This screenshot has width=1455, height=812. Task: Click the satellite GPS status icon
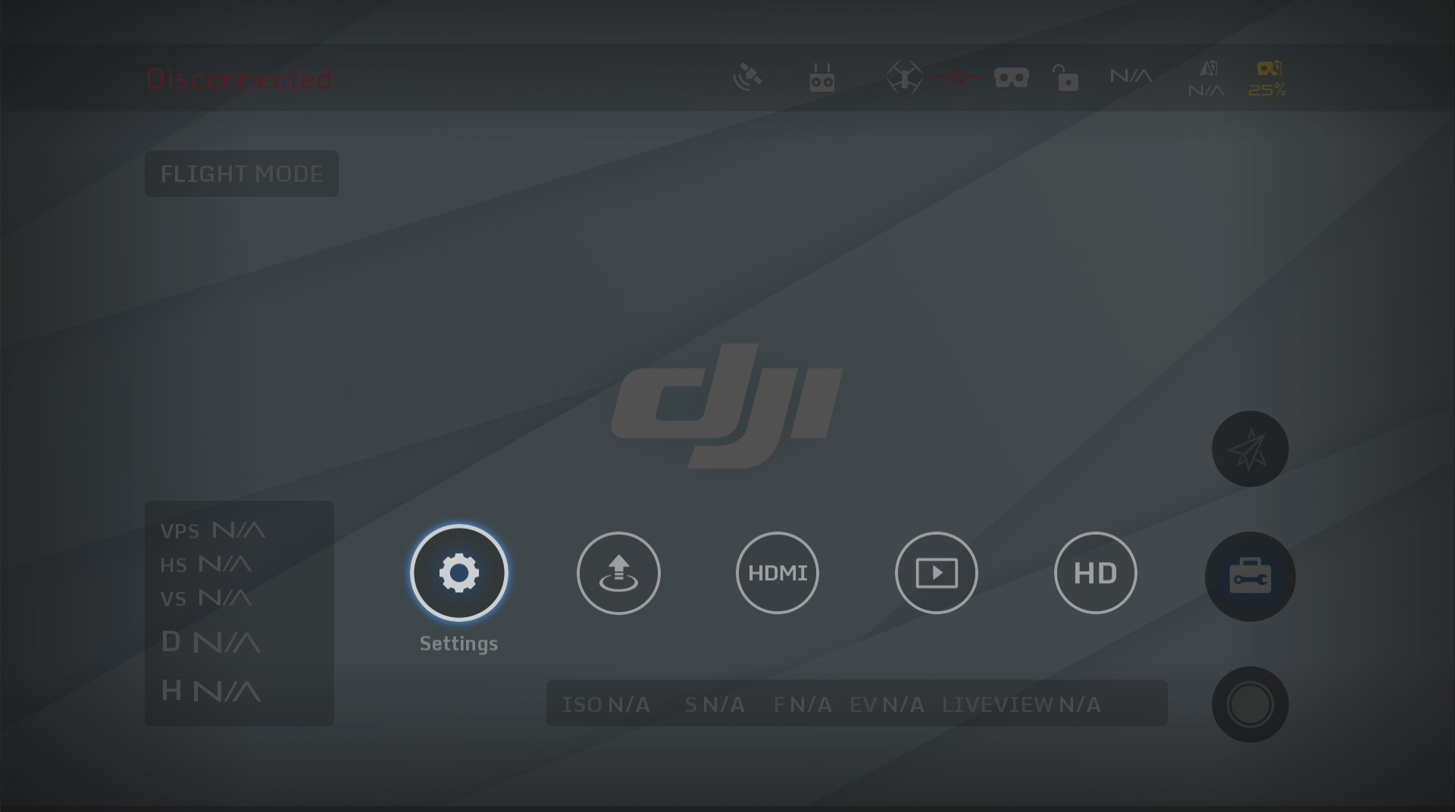point(748,77)
